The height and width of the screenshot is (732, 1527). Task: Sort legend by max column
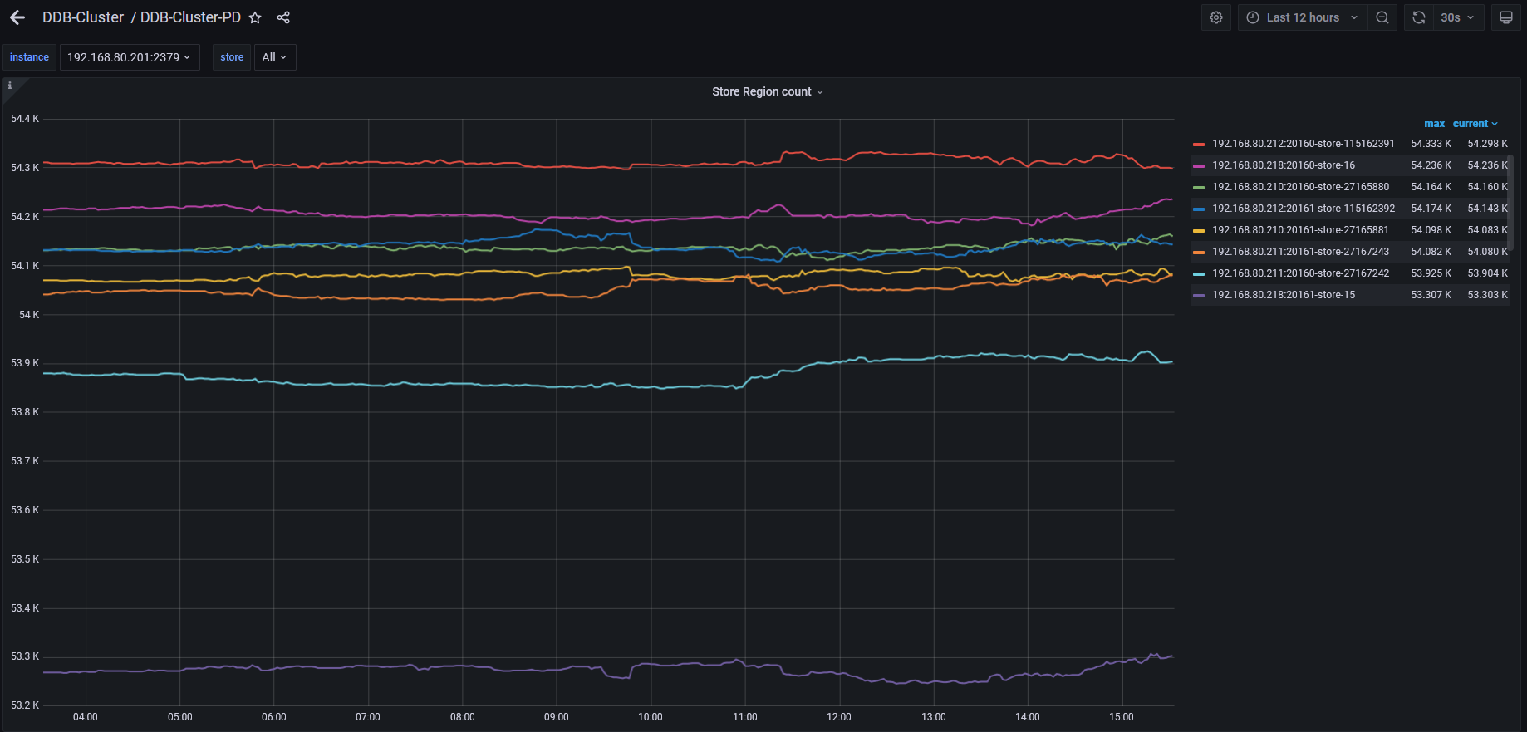click(x=1434, y=124)
